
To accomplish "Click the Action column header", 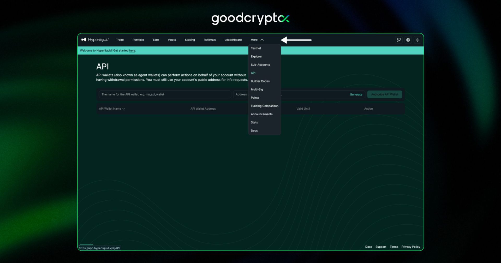I will (368, 109).
